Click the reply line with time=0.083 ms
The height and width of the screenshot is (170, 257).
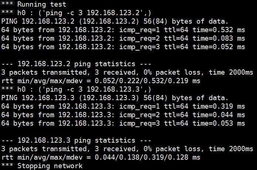coord(123,38)
